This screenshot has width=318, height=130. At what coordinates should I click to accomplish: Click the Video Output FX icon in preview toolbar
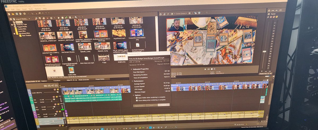(x=168, y=14)
